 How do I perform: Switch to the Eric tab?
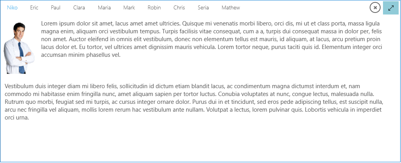(x=34, y=8)
